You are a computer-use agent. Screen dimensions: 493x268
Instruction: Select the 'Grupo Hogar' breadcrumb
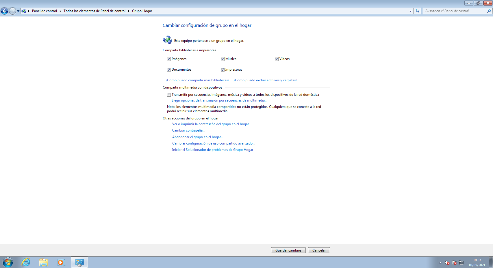[142, 11]
